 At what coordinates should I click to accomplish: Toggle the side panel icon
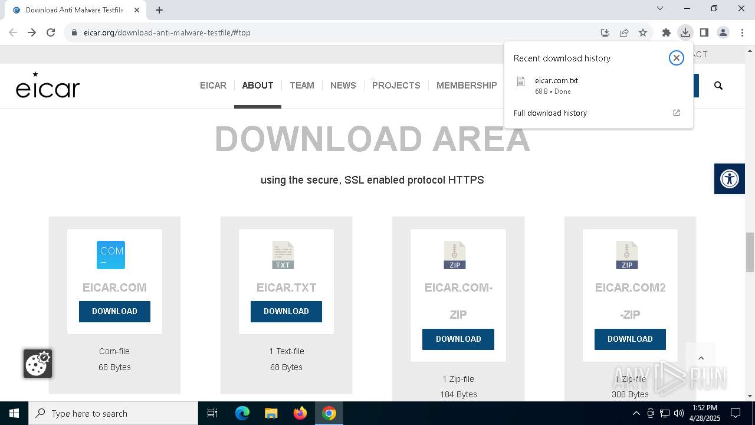pyautogui.click(x=704, y=32)
